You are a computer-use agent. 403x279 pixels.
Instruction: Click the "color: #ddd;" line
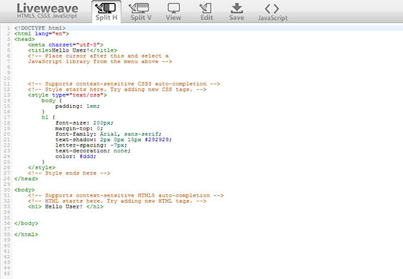click(76, 157)
